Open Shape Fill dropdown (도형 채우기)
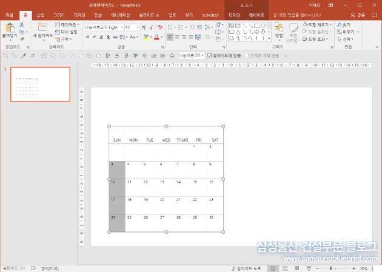 click(317, 25)
